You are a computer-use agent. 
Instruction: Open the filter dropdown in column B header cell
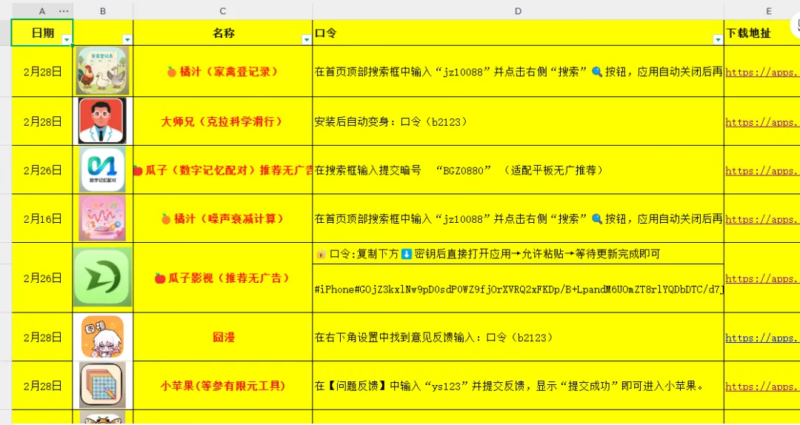(127, 40)
